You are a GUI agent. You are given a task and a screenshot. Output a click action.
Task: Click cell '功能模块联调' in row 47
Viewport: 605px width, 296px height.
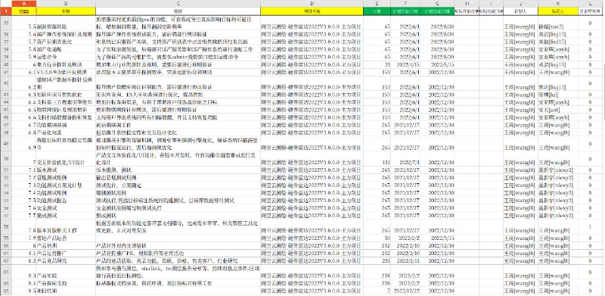(66, 125)
